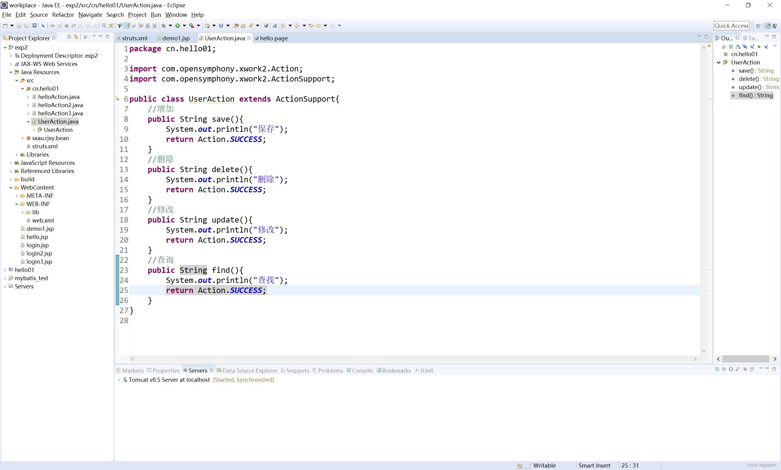
Task: Collapse the exp2 project node
Action: click(x=5, y=48)
